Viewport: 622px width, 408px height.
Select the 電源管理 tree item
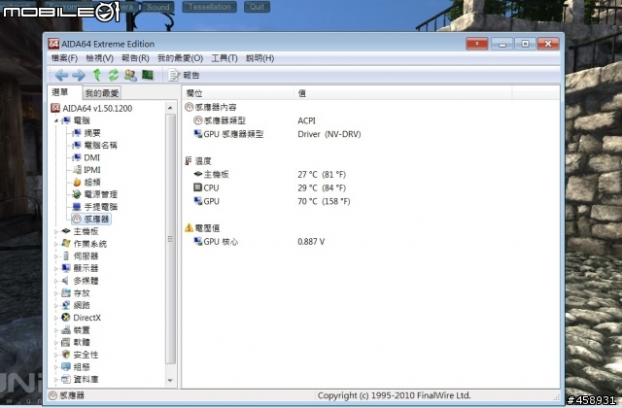(95, 194)
